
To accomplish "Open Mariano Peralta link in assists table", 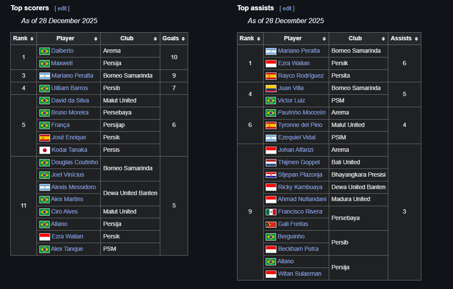I will 299,51.
